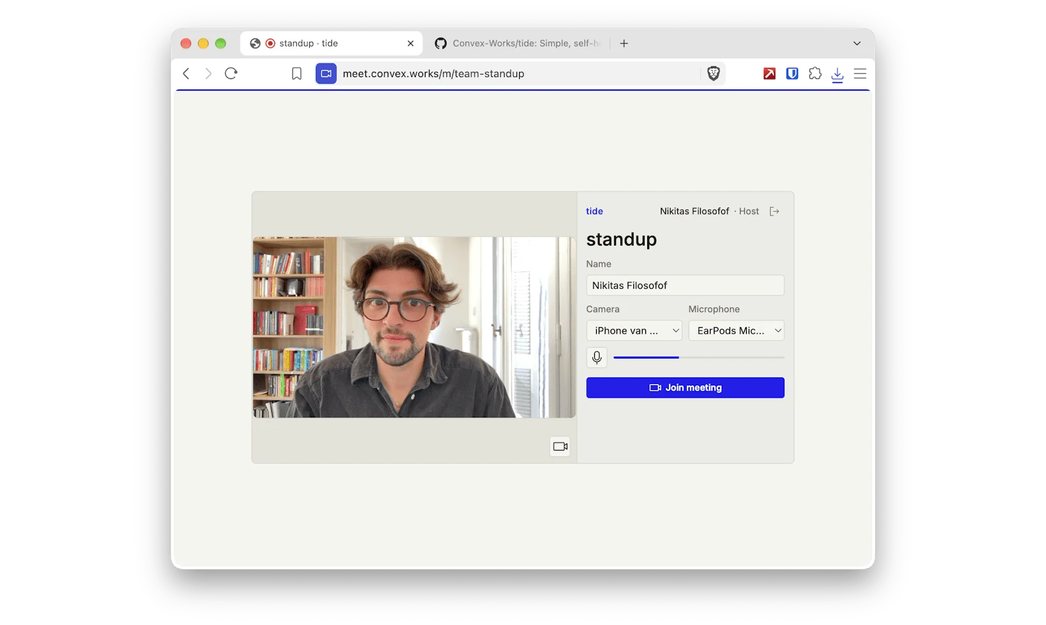Toggle camera below the video preview
This screenshot has width=1046, height=625.
coord(560,447)
